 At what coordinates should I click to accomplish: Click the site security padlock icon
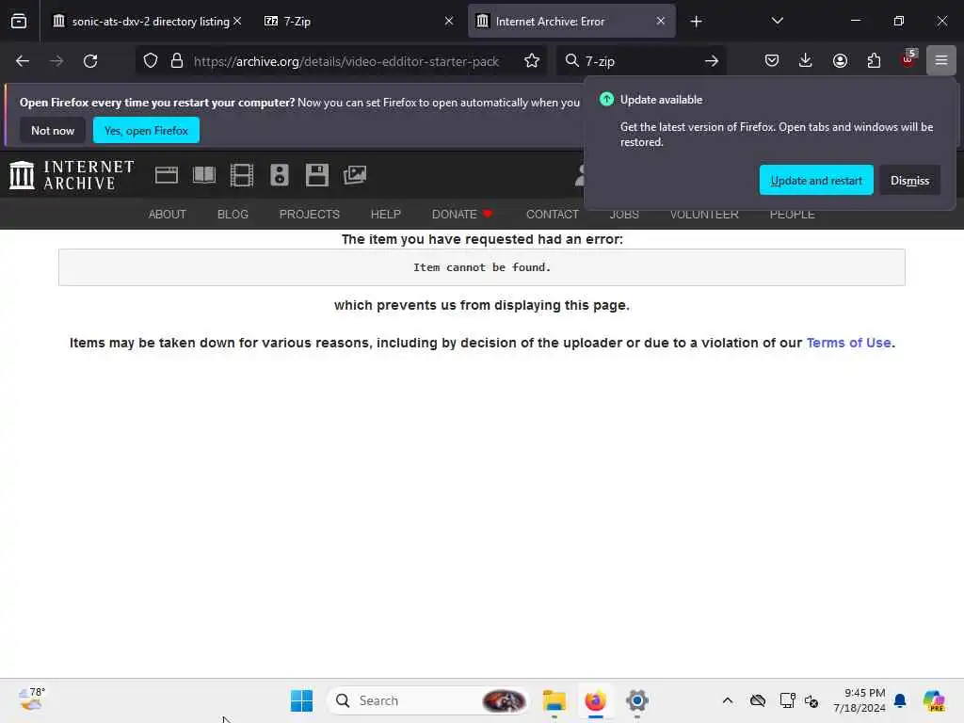click(x=177, y=61)
